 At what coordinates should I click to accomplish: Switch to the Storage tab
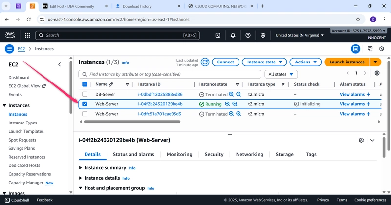point(284,154)
